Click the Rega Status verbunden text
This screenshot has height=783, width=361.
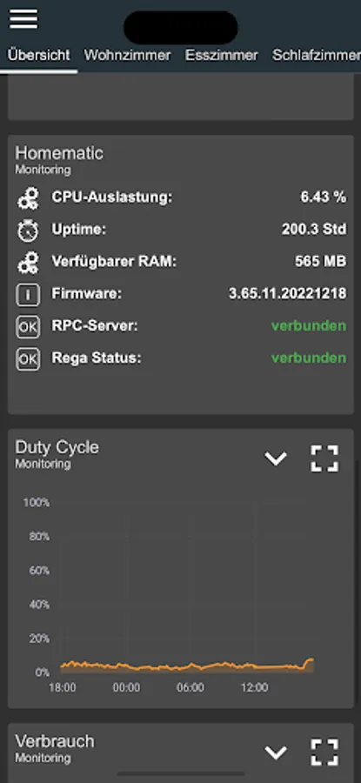pos(309,358)
